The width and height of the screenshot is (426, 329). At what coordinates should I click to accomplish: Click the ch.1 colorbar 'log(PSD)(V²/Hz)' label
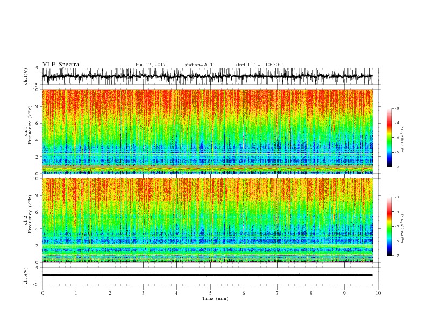click(402, 140)
